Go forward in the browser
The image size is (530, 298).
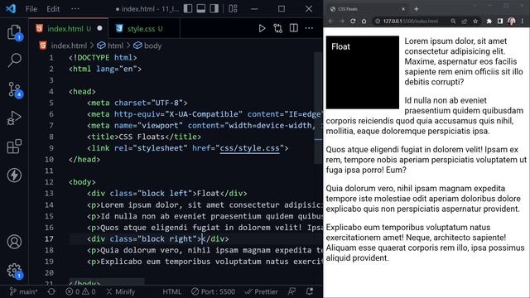coord(342,21)
